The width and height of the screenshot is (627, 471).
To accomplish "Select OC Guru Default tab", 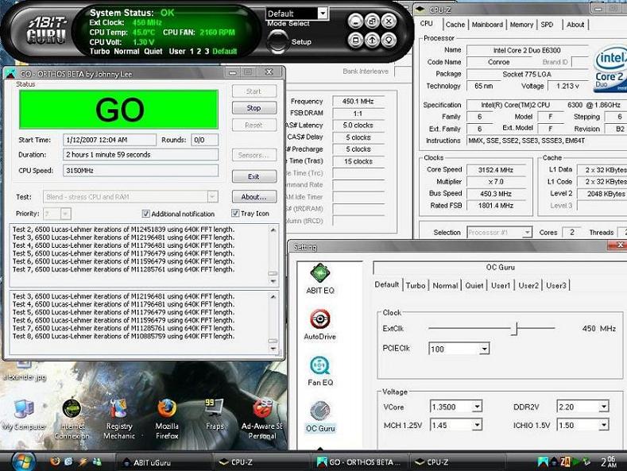I will (x=387, y=284).
